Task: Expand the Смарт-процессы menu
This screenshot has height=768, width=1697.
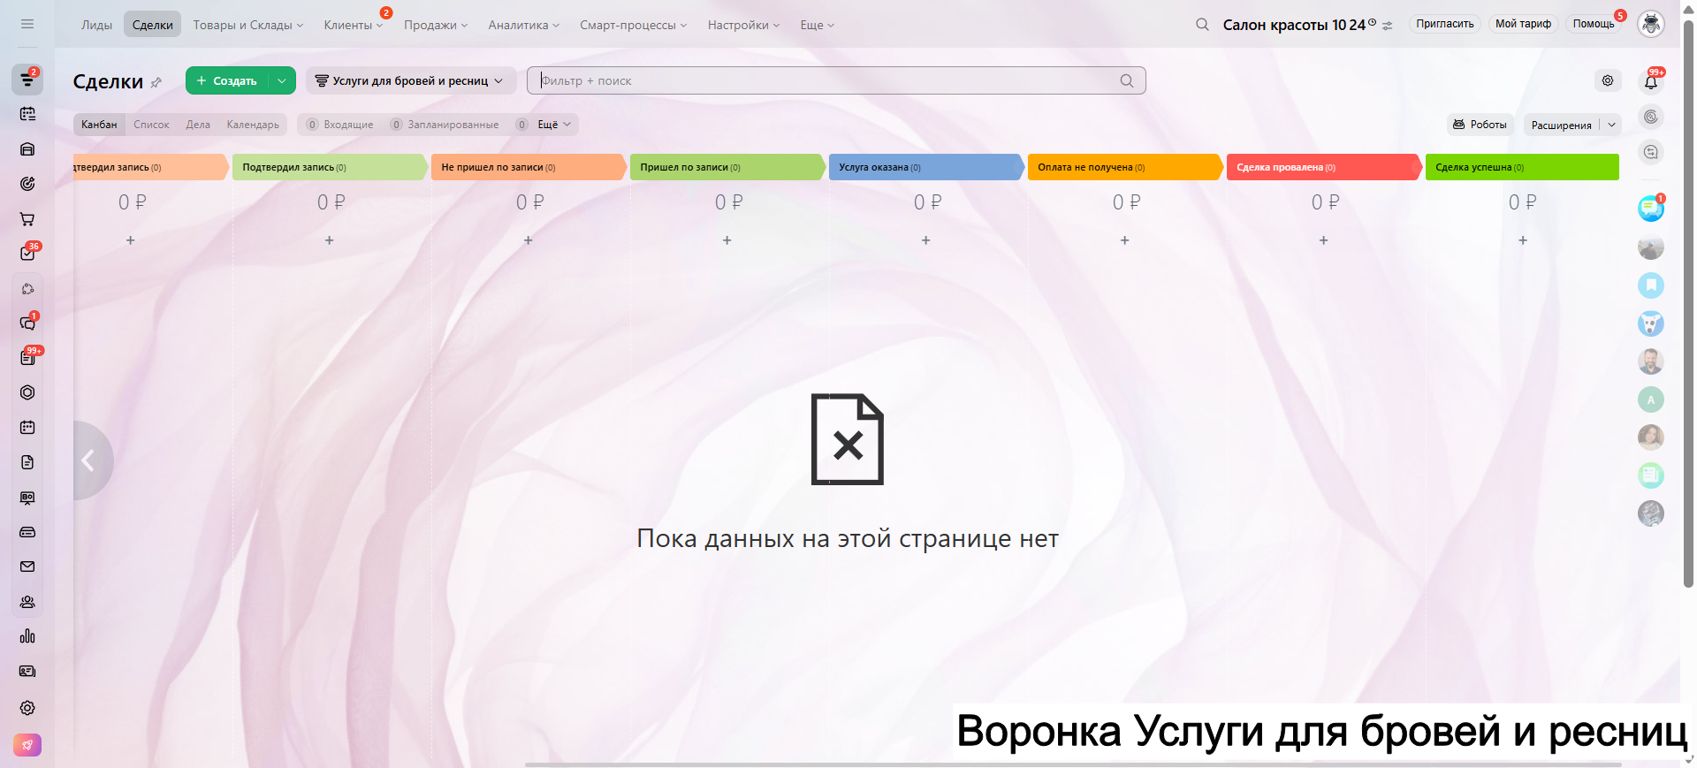Action: 634,25
